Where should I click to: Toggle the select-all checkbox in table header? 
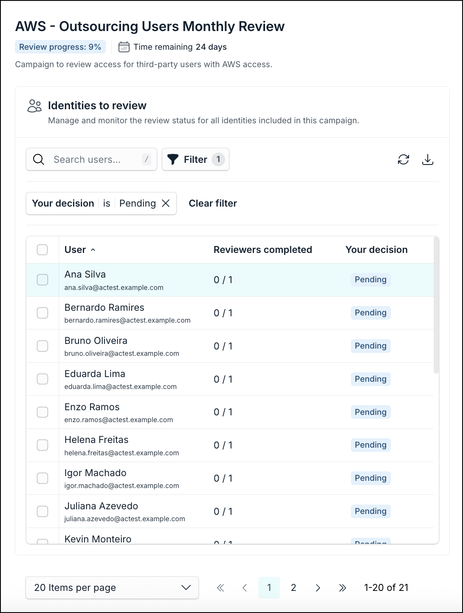pyautogui.click(x=42, y=250)
